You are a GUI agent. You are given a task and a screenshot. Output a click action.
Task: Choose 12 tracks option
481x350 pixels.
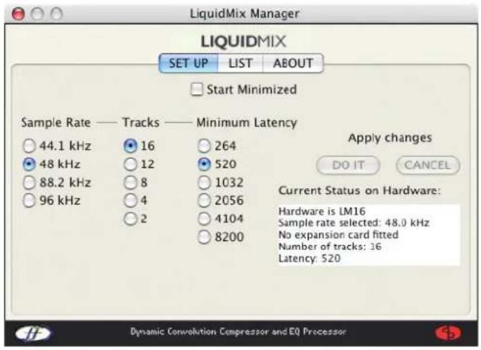(x=130, y=164)
